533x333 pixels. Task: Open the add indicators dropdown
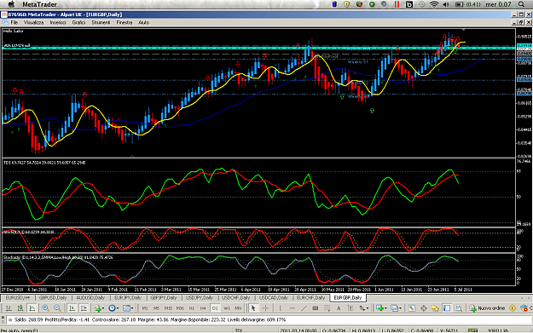click(x=99, y=308)
